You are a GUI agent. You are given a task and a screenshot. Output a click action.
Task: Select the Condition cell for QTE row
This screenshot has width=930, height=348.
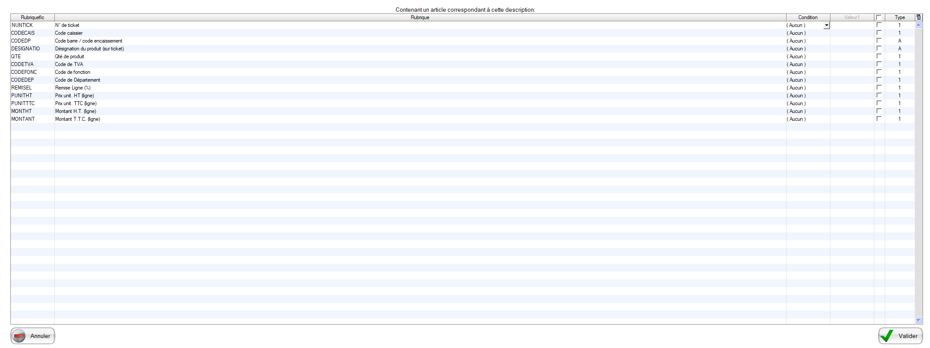tap(807, 56)
